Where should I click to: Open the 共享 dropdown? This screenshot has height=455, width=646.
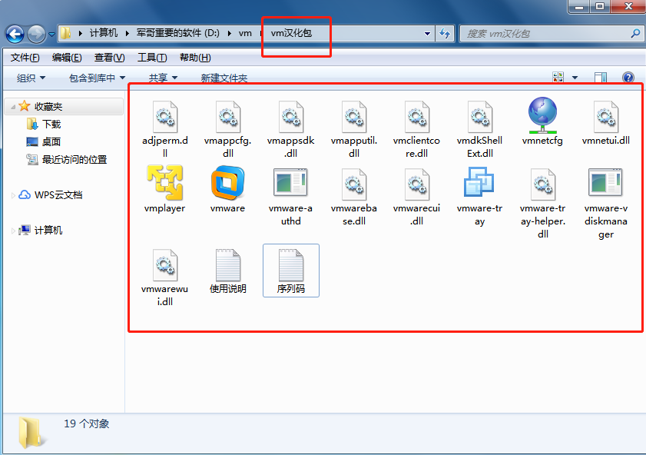tap(163, 78)
